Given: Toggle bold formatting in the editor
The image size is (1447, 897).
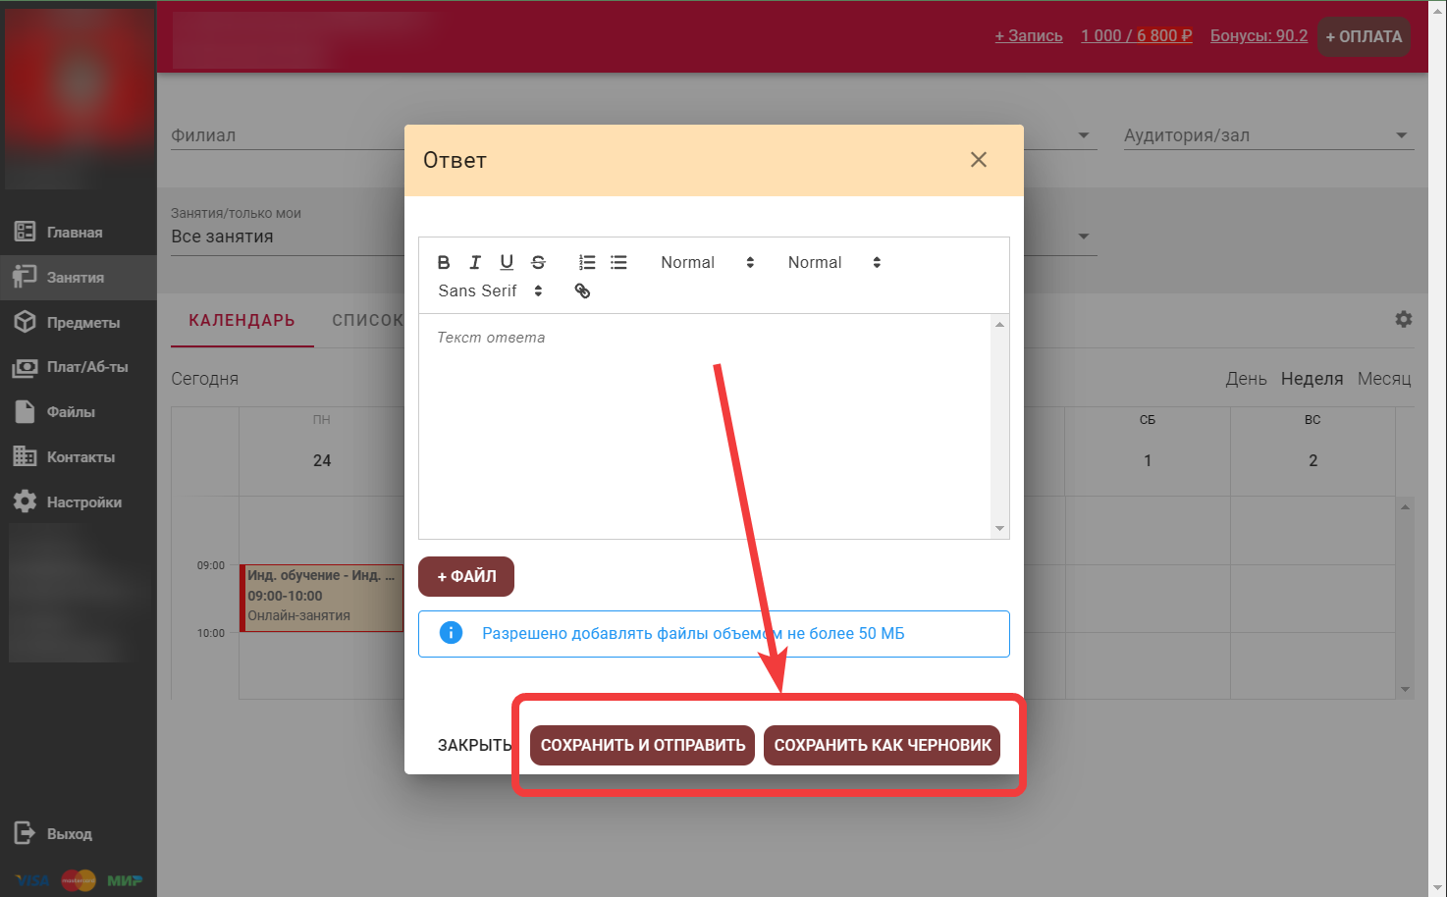Looking at the screenshot, I should click(x=444, y=262).
